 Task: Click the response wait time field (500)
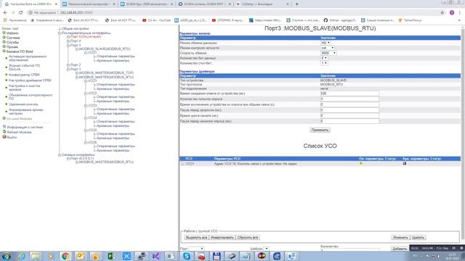pyautogui.click(x=349, y=94)
